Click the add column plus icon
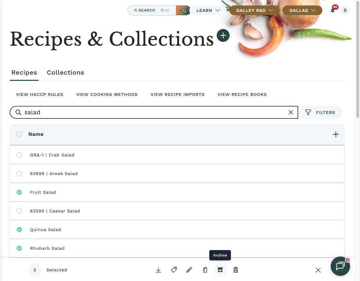This screenshot has width=360, height=281. pyautogui.click(x=336, y=134)
